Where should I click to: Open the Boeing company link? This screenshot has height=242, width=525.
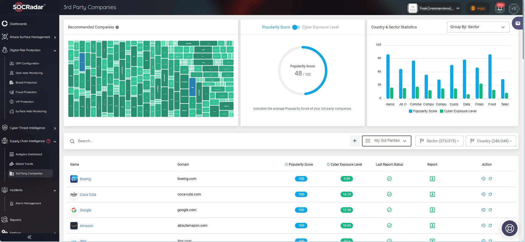[x=85, y=179]
